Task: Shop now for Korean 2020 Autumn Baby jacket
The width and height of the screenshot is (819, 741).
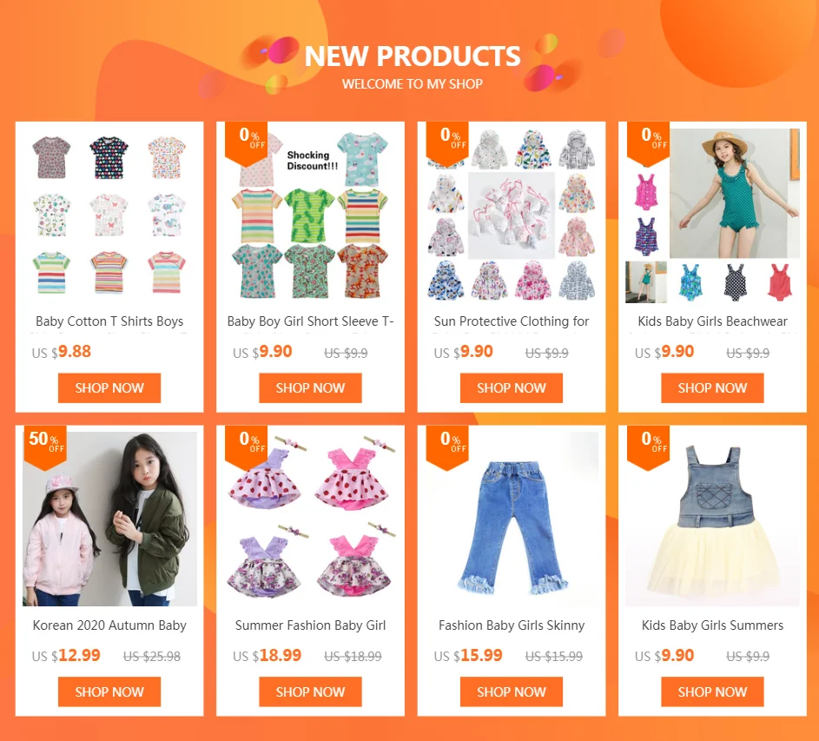Action: tap(109, 691)
